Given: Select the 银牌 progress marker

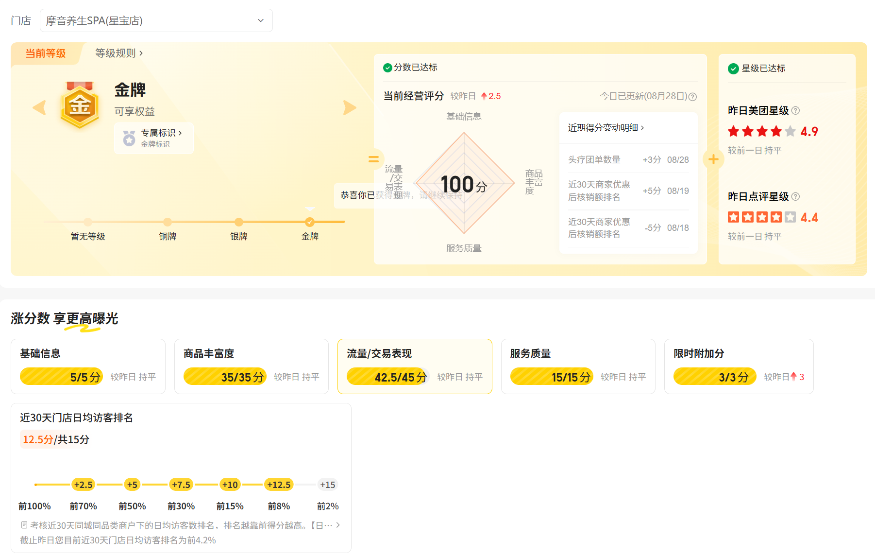Looking at the screenshot, I should [239, 222].
